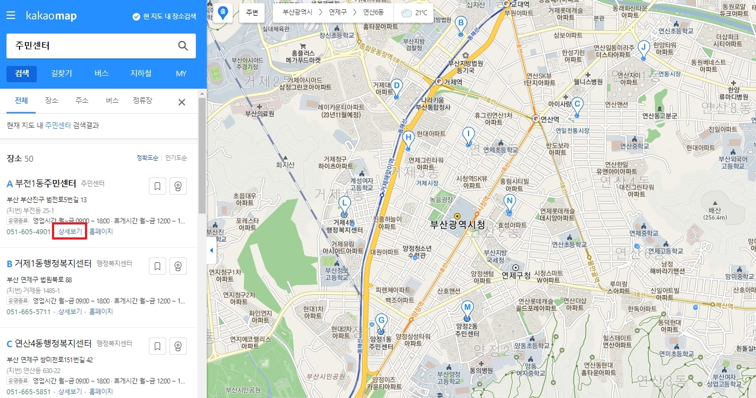Select map marker B

461,25
